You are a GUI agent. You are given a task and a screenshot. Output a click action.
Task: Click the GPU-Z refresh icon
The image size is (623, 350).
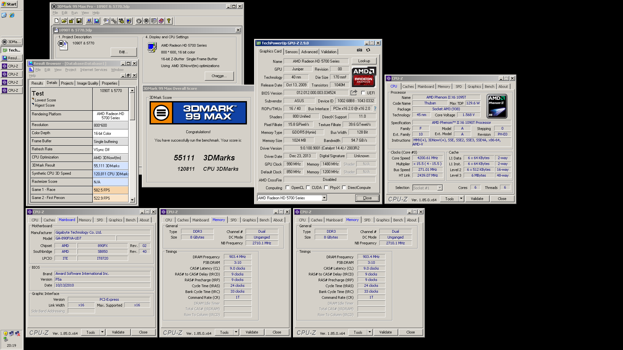pos(368,50)
